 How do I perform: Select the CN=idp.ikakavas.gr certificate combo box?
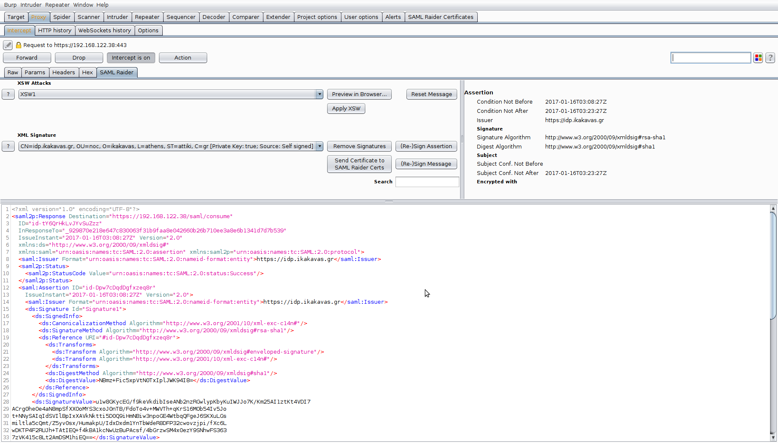coord(171,146)
